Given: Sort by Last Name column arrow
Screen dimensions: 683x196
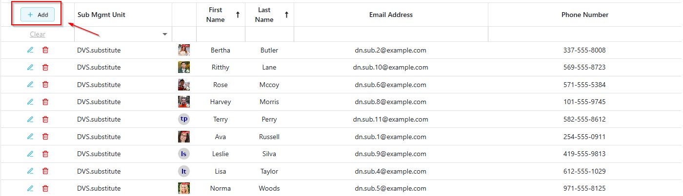Looking at the screenshot, I should pyautogui.click(x=286, y=15).
